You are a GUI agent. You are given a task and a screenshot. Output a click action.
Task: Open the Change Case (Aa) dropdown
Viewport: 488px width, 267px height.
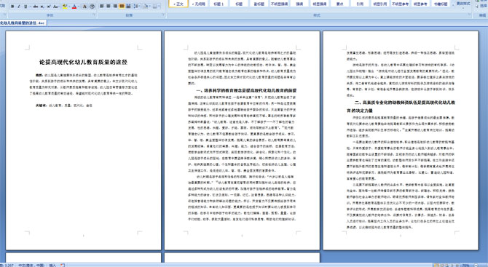(56, 7)
